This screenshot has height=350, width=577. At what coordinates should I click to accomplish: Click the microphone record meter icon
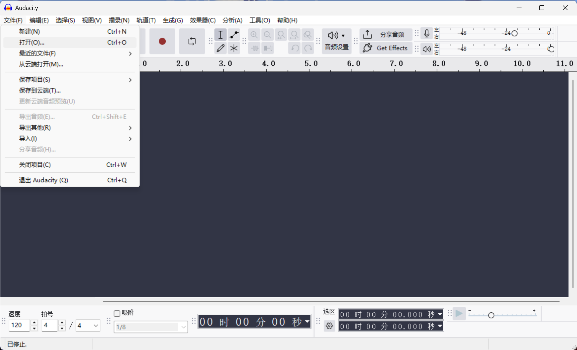coord(427,33)
